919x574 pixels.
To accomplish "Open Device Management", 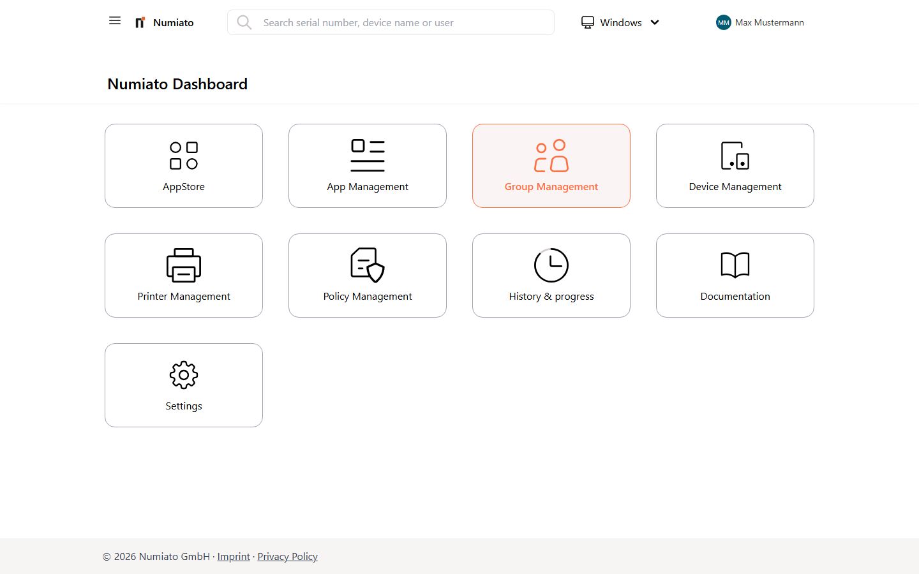I will pos(735,166).
